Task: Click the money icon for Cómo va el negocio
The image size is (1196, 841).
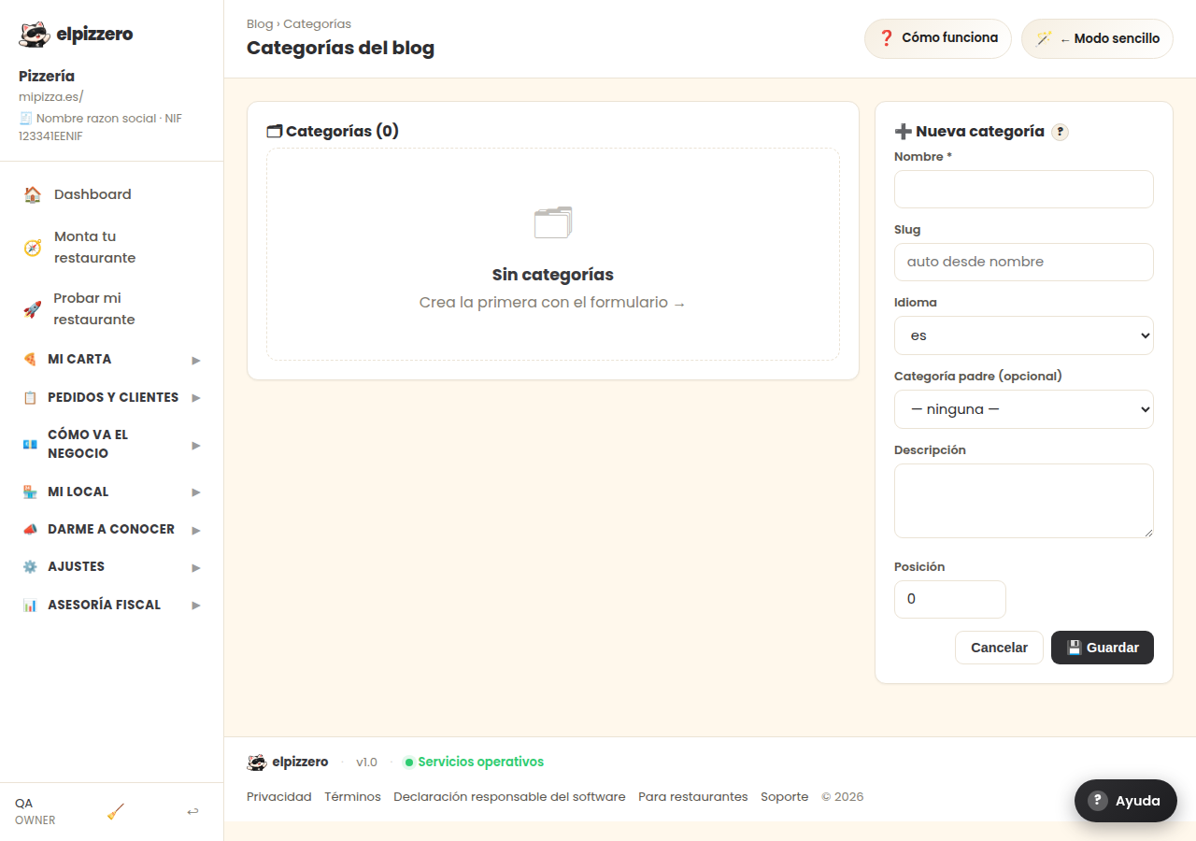Action: point(30,444)
